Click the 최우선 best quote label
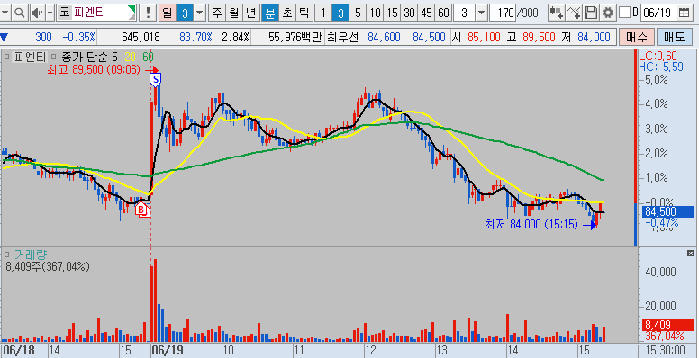Image resolution: width=699 pixels, height=358 pixels. click(342, 37)
